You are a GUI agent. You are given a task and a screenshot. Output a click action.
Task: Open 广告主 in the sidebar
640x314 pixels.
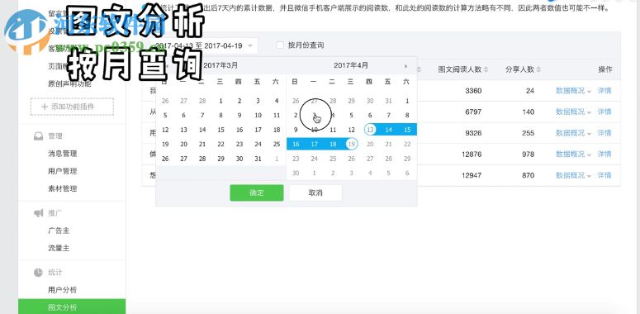59,231
